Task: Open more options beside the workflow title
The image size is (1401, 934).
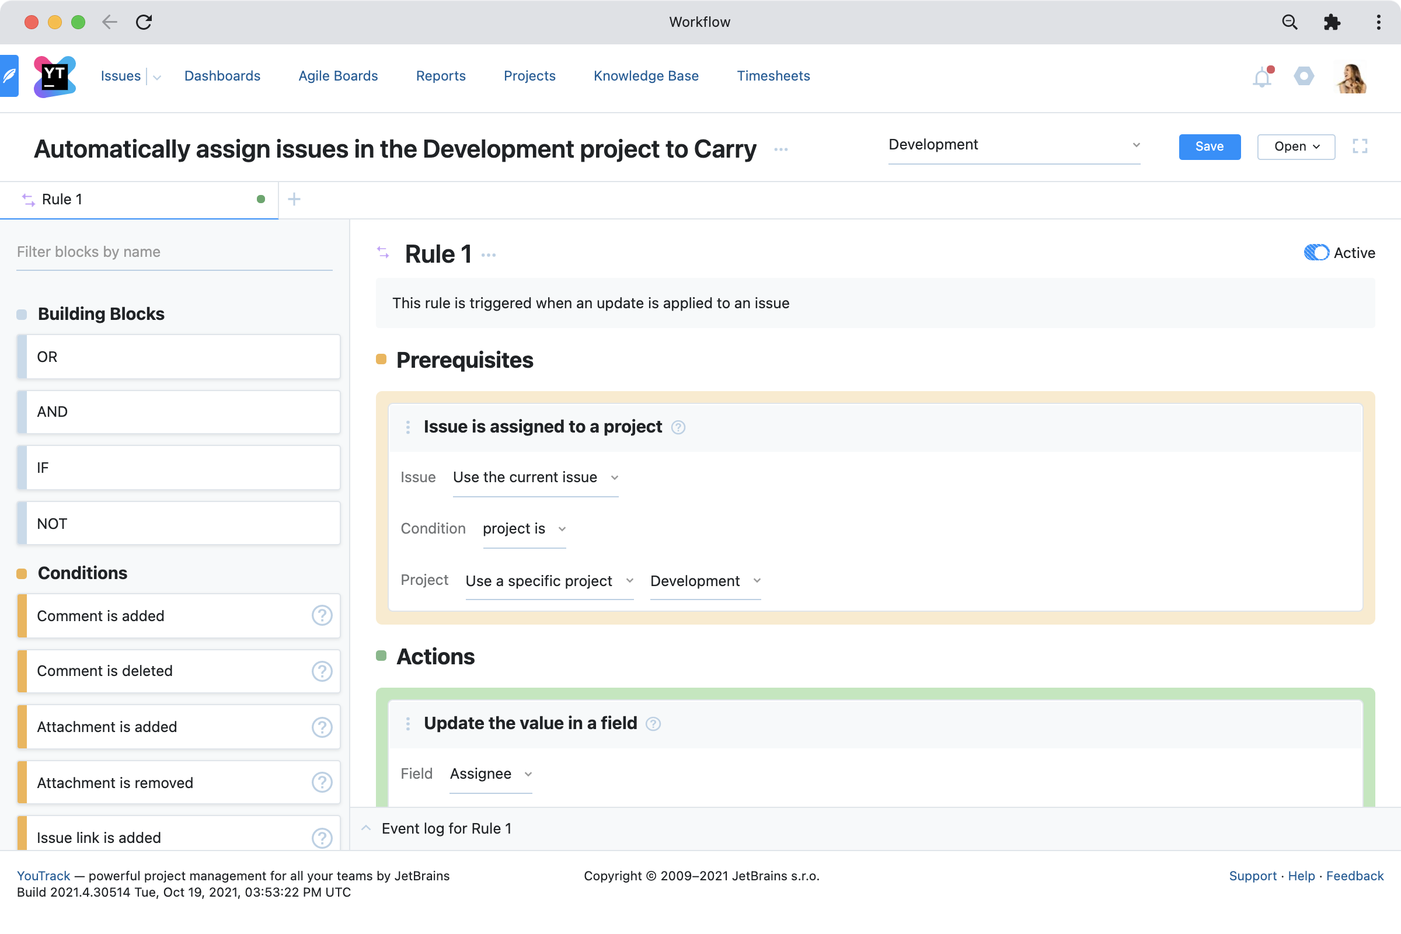Action: point(781,149)
